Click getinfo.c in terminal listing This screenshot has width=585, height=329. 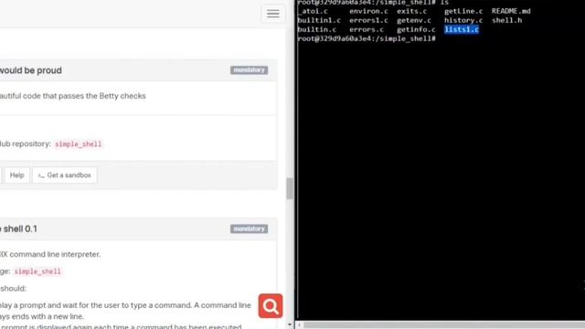pyautogui.click(x=416, y=29)
